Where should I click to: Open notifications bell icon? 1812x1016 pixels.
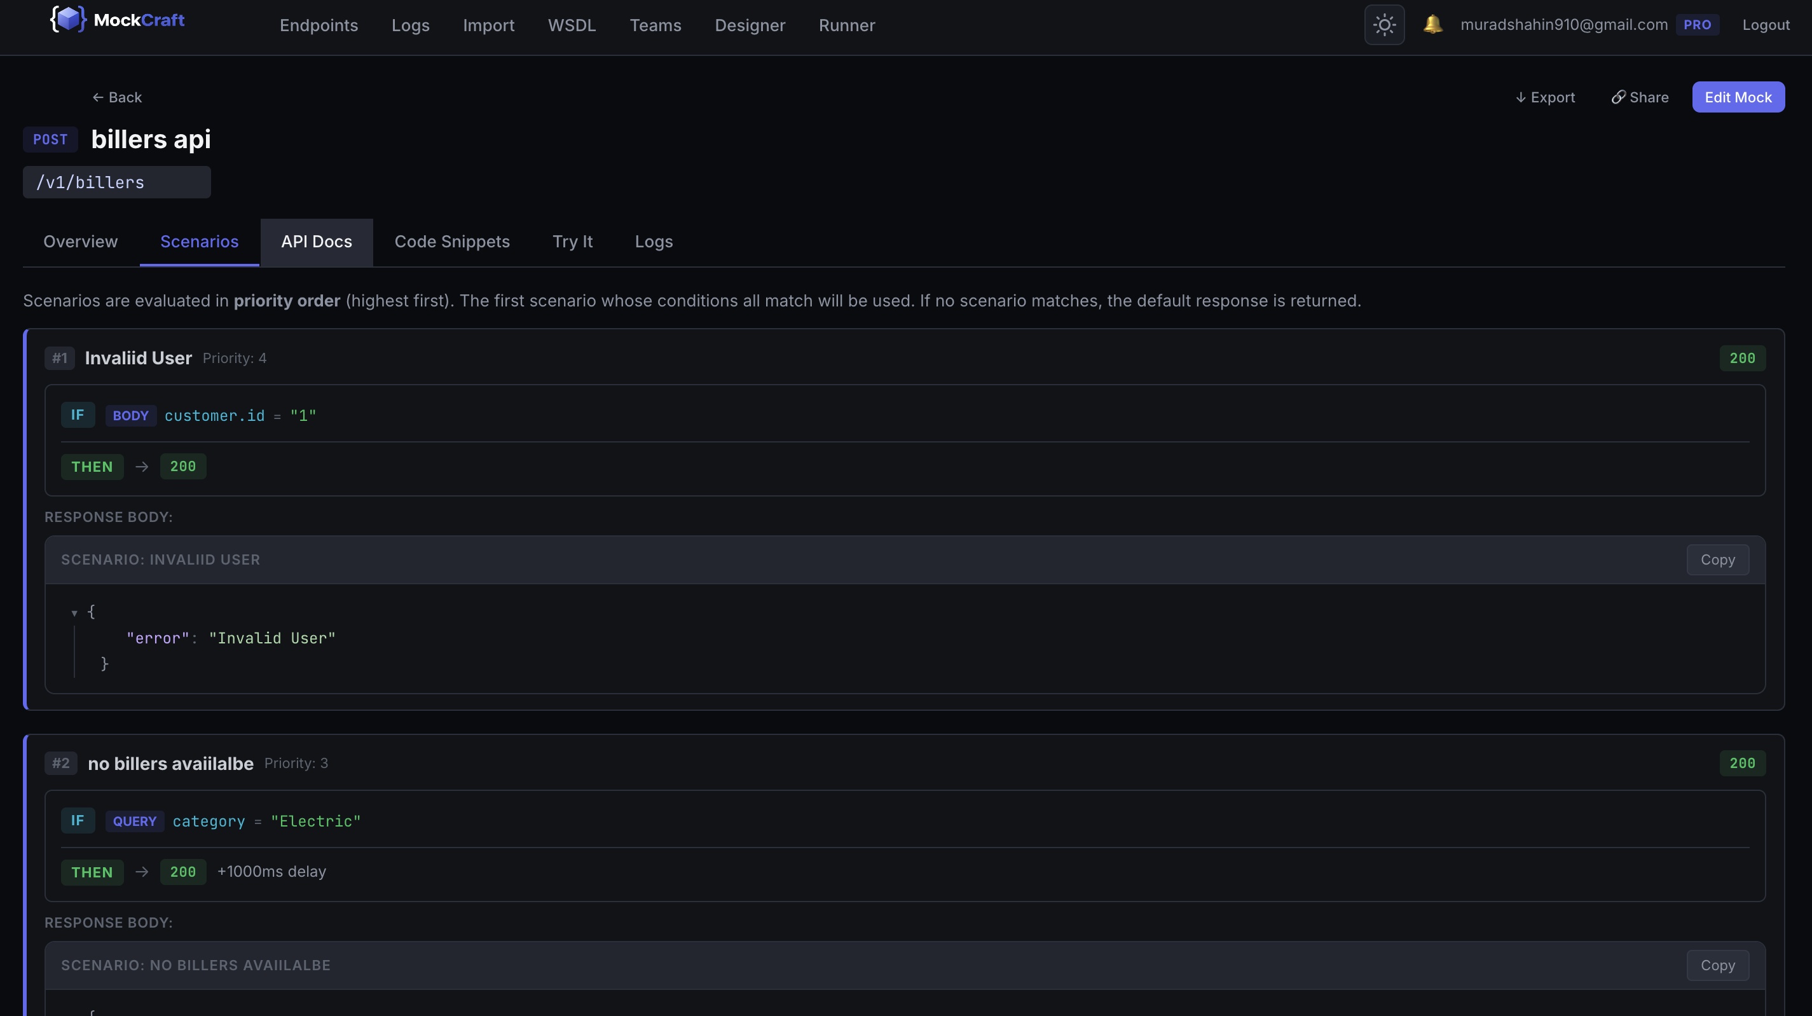[1432, 25]
